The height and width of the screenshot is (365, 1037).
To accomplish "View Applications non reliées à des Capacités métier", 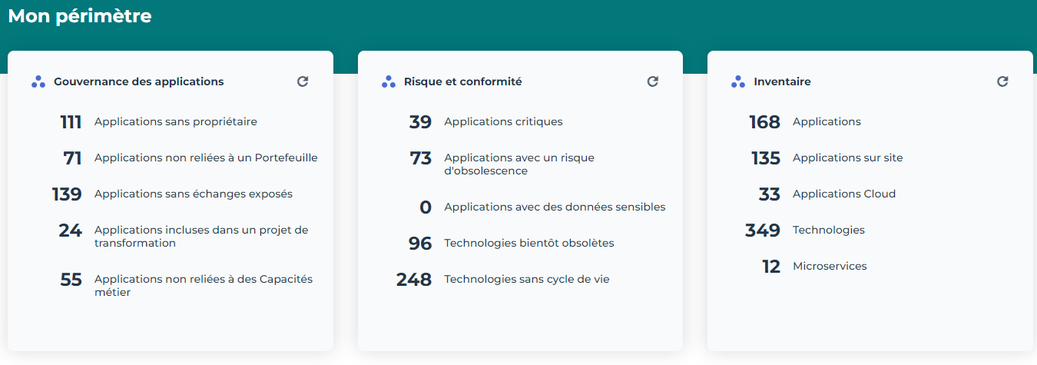I will pos(203,285).
